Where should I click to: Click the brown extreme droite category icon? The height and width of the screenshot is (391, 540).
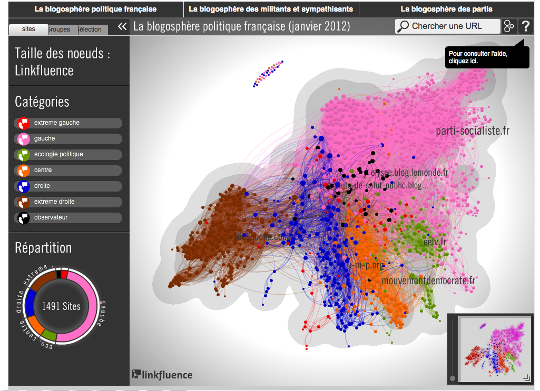click(x=23, y=202)
